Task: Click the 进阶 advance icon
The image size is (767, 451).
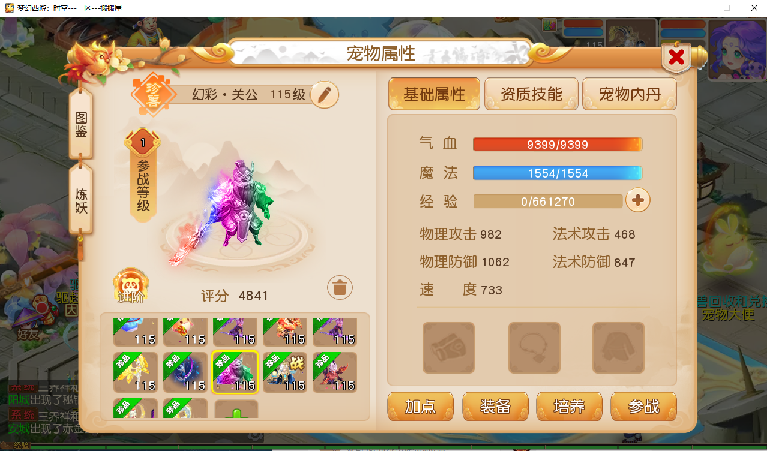Action: [x=131, y=286]
